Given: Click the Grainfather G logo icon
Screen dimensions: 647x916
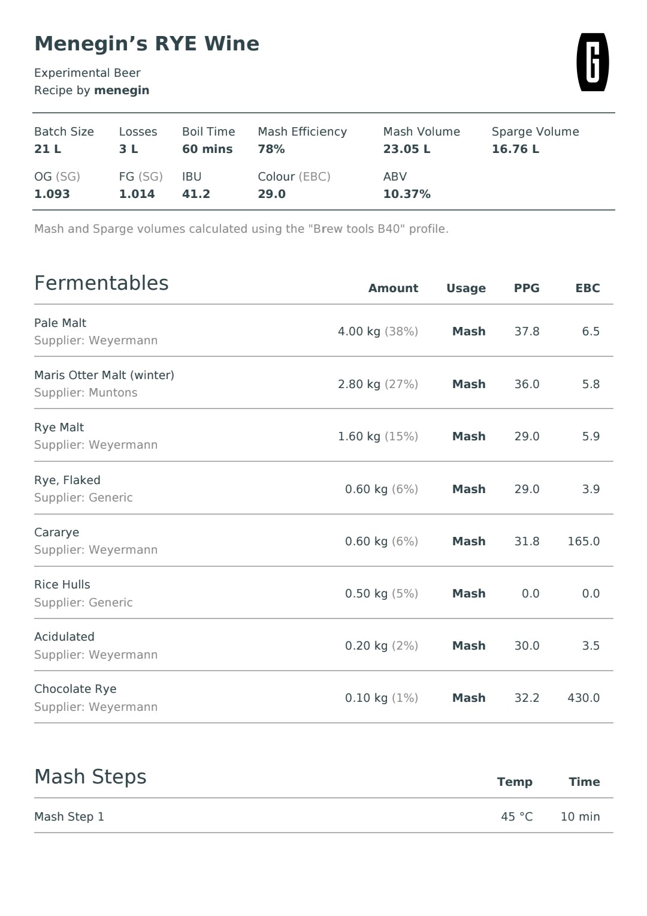Looking at the screenshot, I should tap(592, 62).
